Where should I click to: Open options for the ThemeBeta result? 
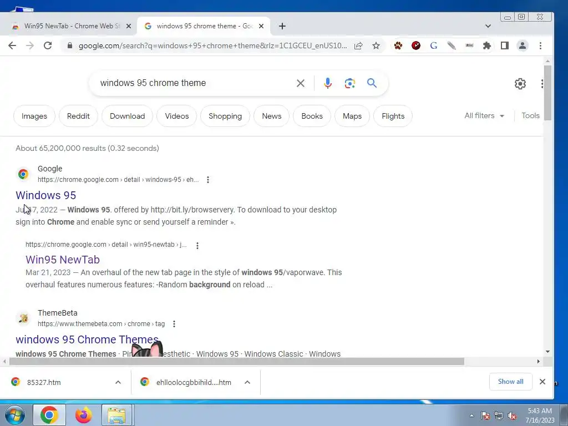[174, 324]
